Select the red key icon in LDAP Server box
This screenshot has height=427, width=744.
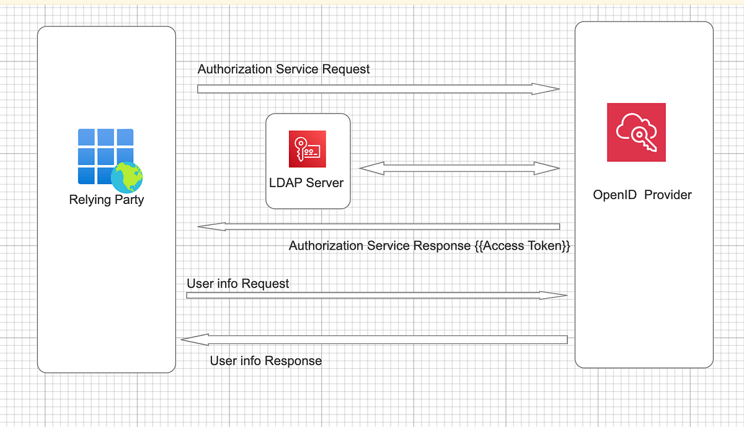306,149
